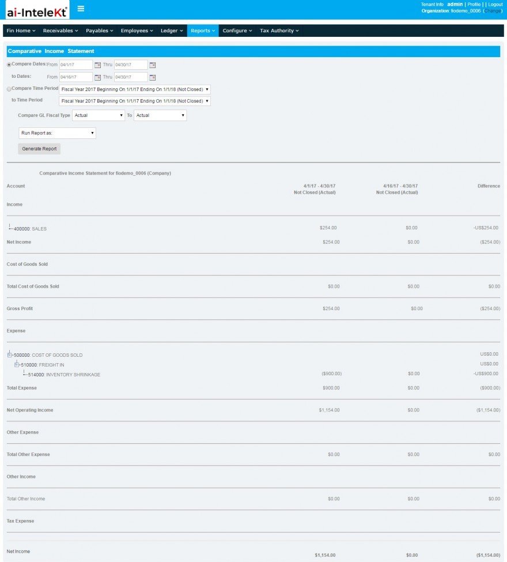Open the Run Report as dropdown
This screenshot has width=507, height=562.
click(x=58, y=133)
